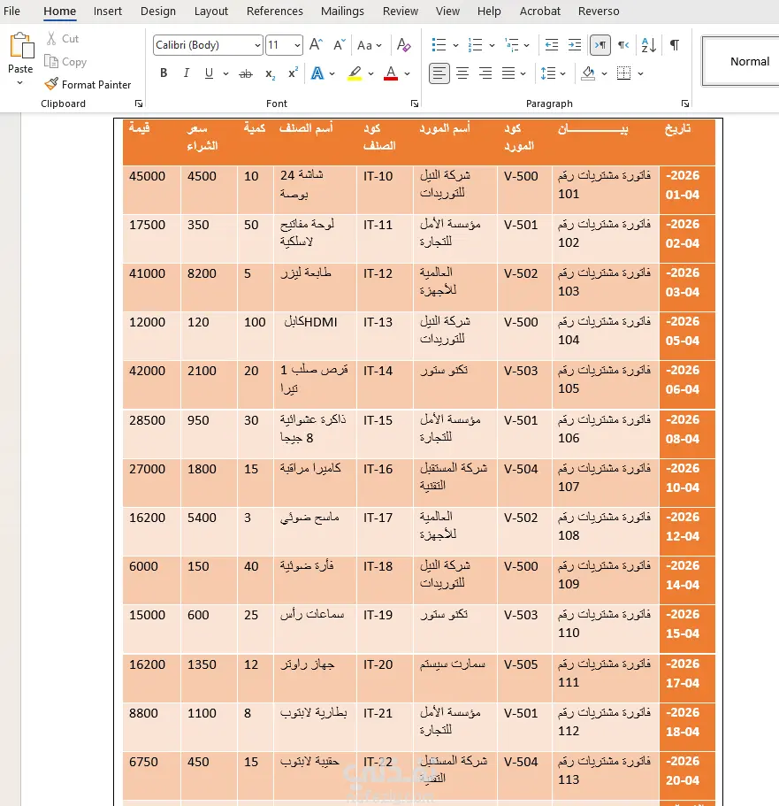The width and height of the screenshot is (779, 806).
Task: Expand the Paste options arrow
Action: [20, 82]
